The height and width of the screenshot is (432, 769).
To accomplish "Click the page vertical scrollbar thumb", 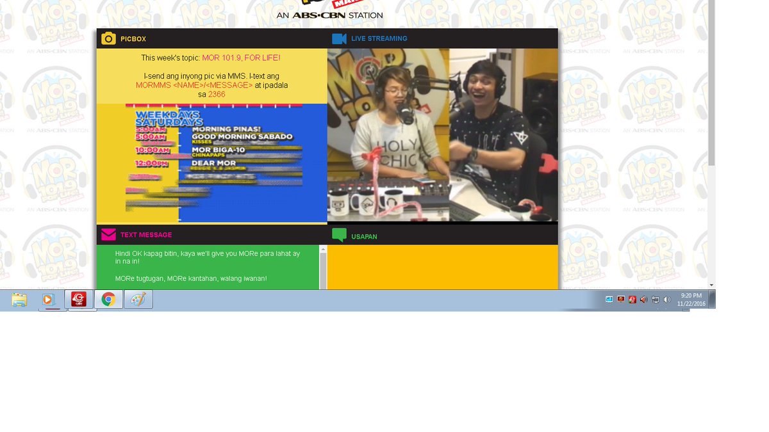I will [711, 83].
